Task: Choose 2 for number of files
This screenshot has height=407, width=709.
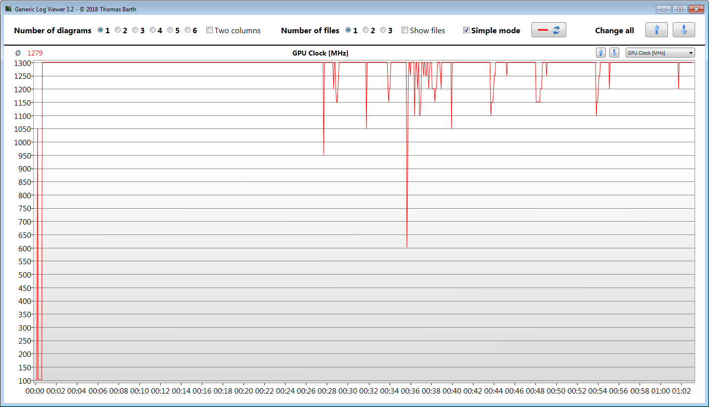Action: tap(366, 30)
